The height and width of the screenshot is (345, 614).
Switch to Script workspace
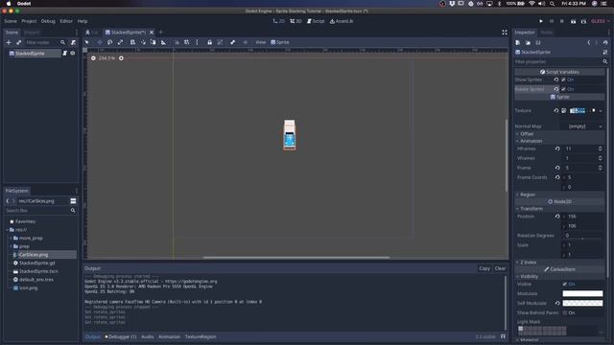pyautogui.click(x=316, y=21)
